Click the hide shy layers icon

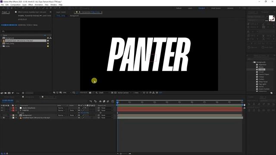point(100,101)
